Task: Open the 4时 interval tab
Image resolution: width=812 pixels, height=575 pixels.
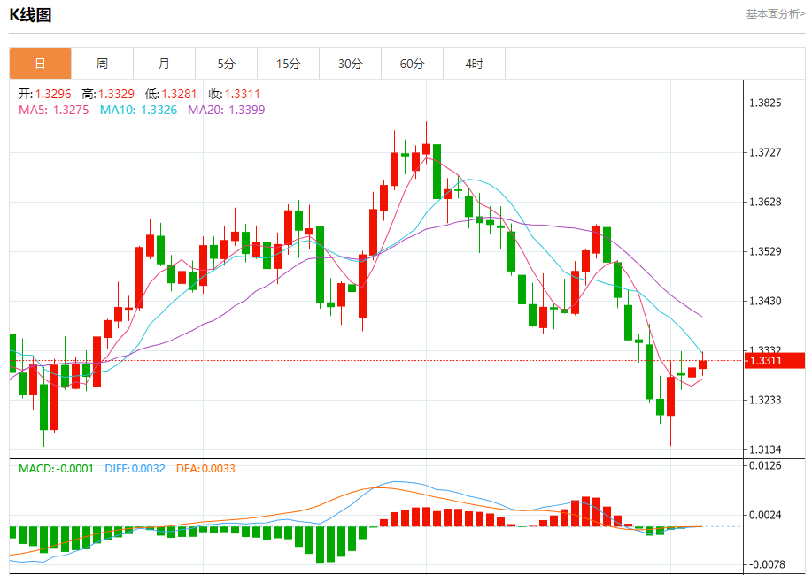Action: click(x=475, y=64)
